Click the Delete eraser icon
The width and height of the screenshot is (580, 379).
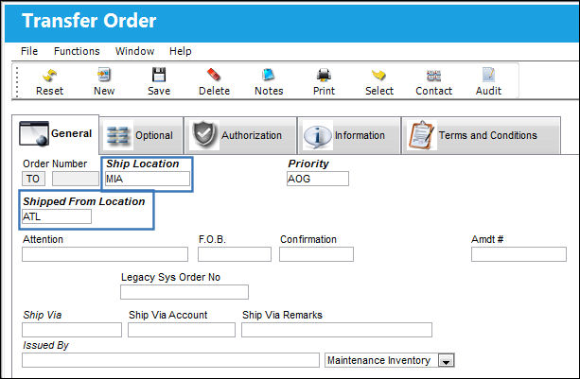point(214,75)
